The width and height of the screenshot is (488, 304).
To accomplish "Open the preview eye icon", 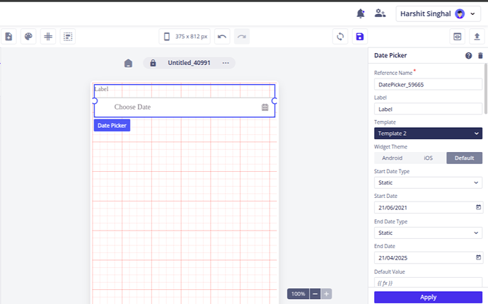I will [x=457, y=37].
